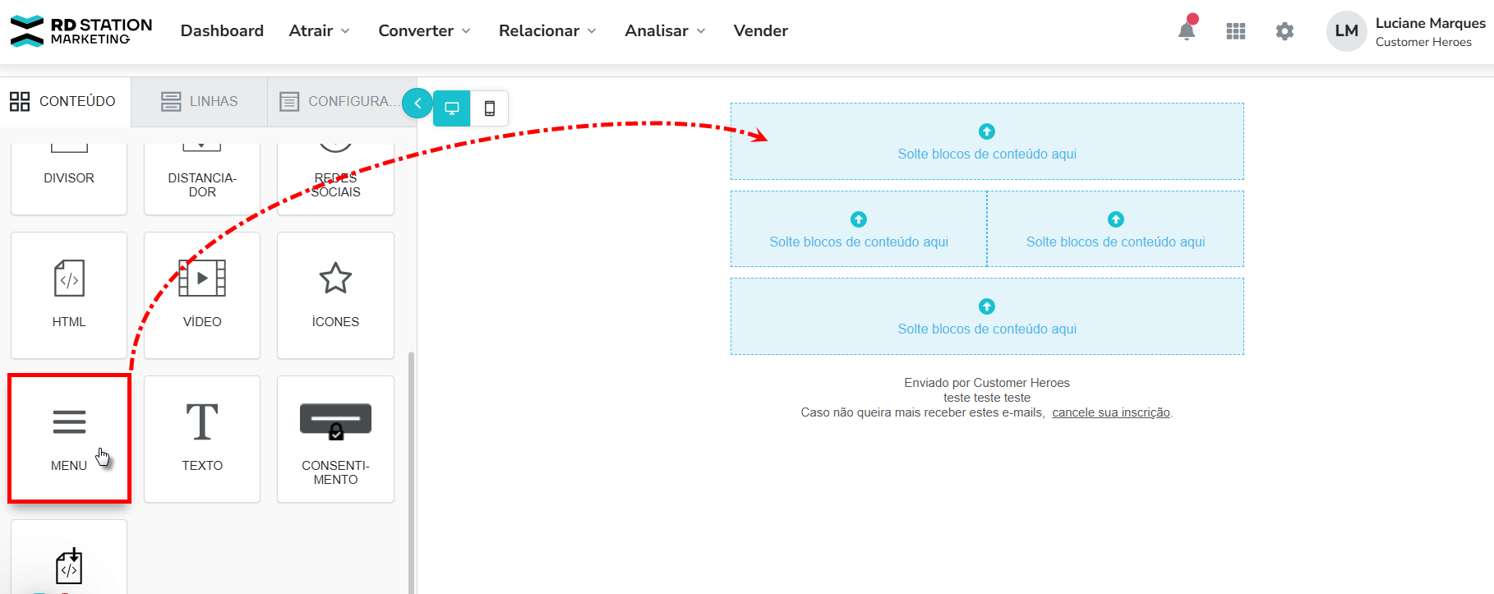Click the bottom full-width content drop zone
1494x594 pixels.
click(x=987, y=316)
